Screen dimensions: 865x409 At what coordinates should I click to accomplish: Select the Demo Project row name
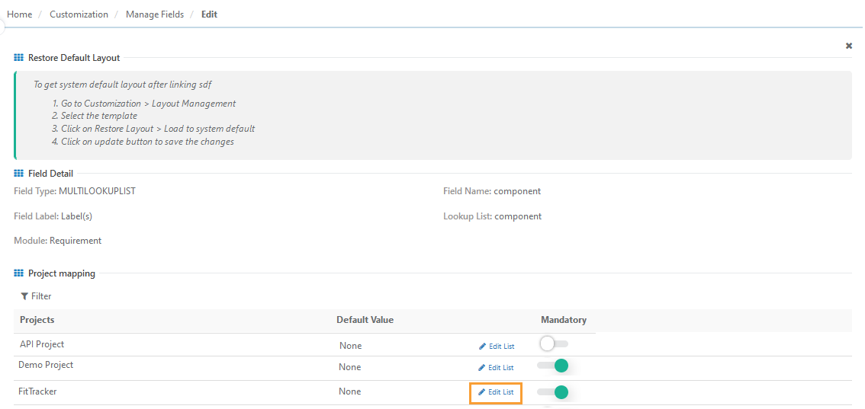pos(46,364)
